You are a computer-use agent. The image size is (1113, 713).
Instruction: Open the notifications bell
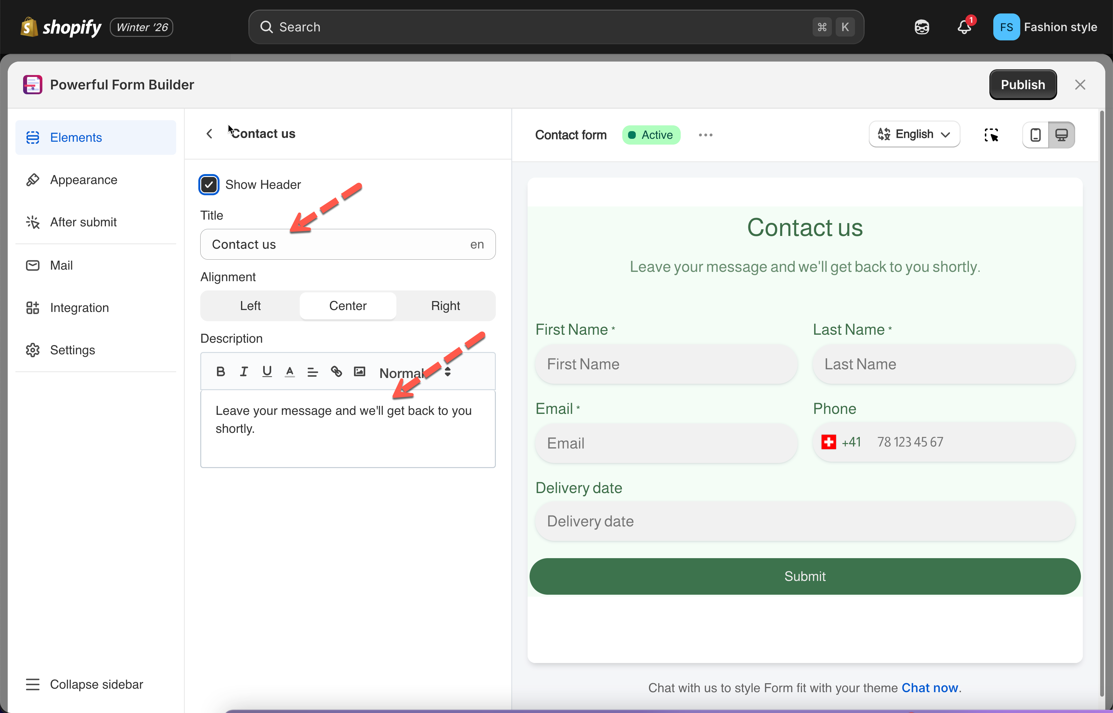964,27
